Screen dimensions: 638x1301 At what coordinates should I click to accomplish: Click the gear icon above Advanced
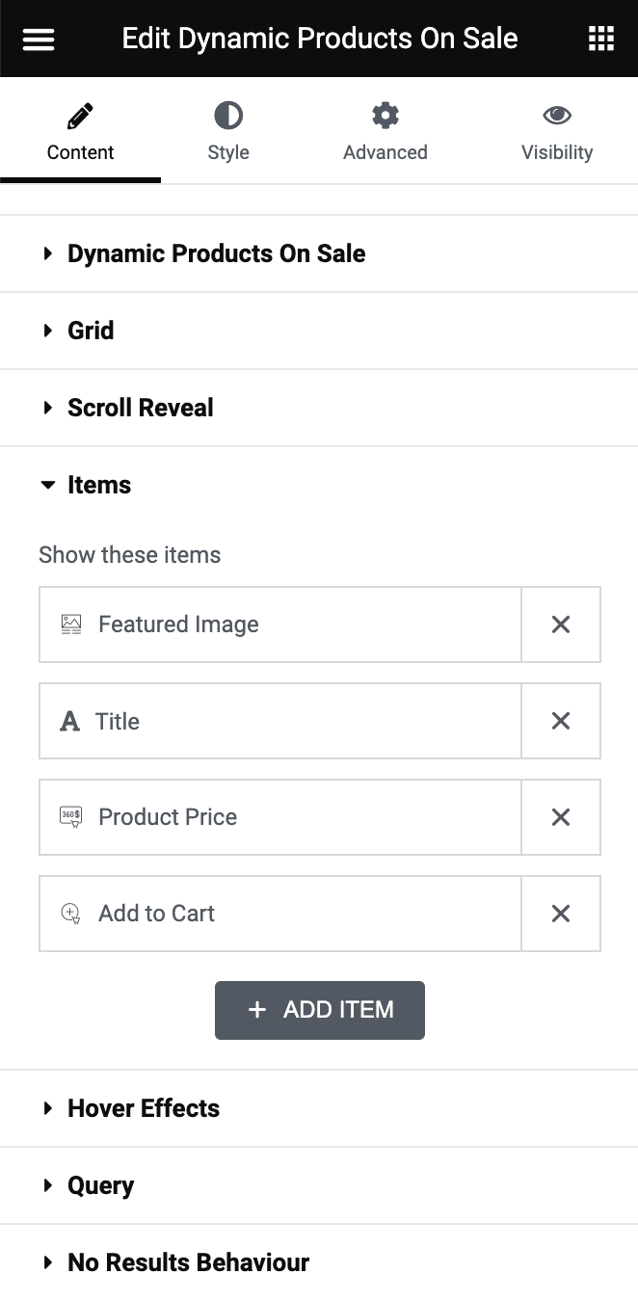(x=385, y=115)
